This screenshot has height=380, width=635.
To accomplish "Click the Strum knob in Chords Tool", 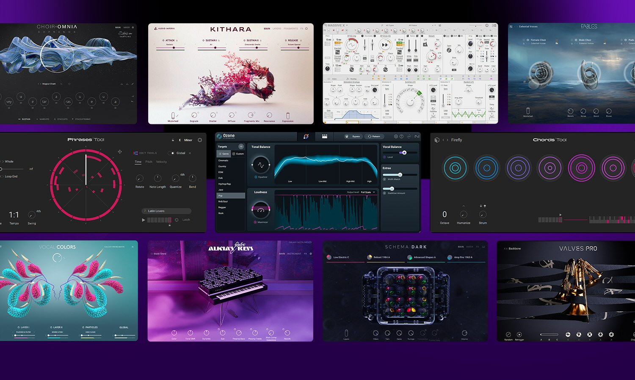I will point(483,215).
